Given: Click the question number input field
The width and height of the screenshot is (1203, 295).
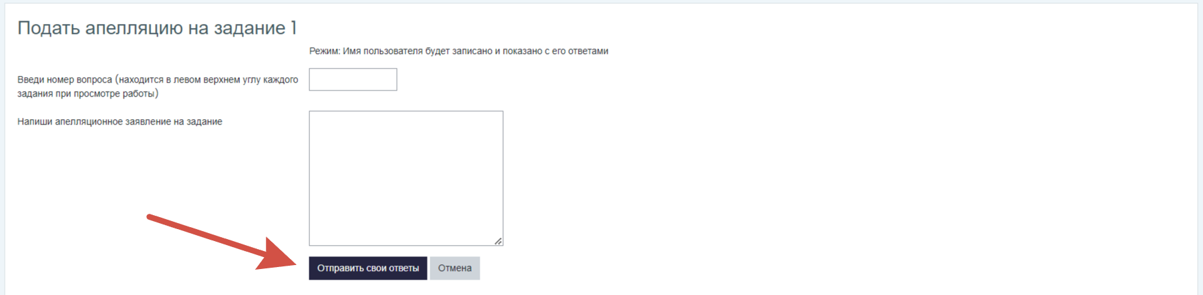Looking at the screenshot, I should click(x=353, y=79).
